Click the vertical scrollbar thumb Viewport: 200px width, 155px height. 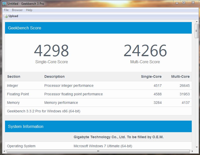pos(196,31)
